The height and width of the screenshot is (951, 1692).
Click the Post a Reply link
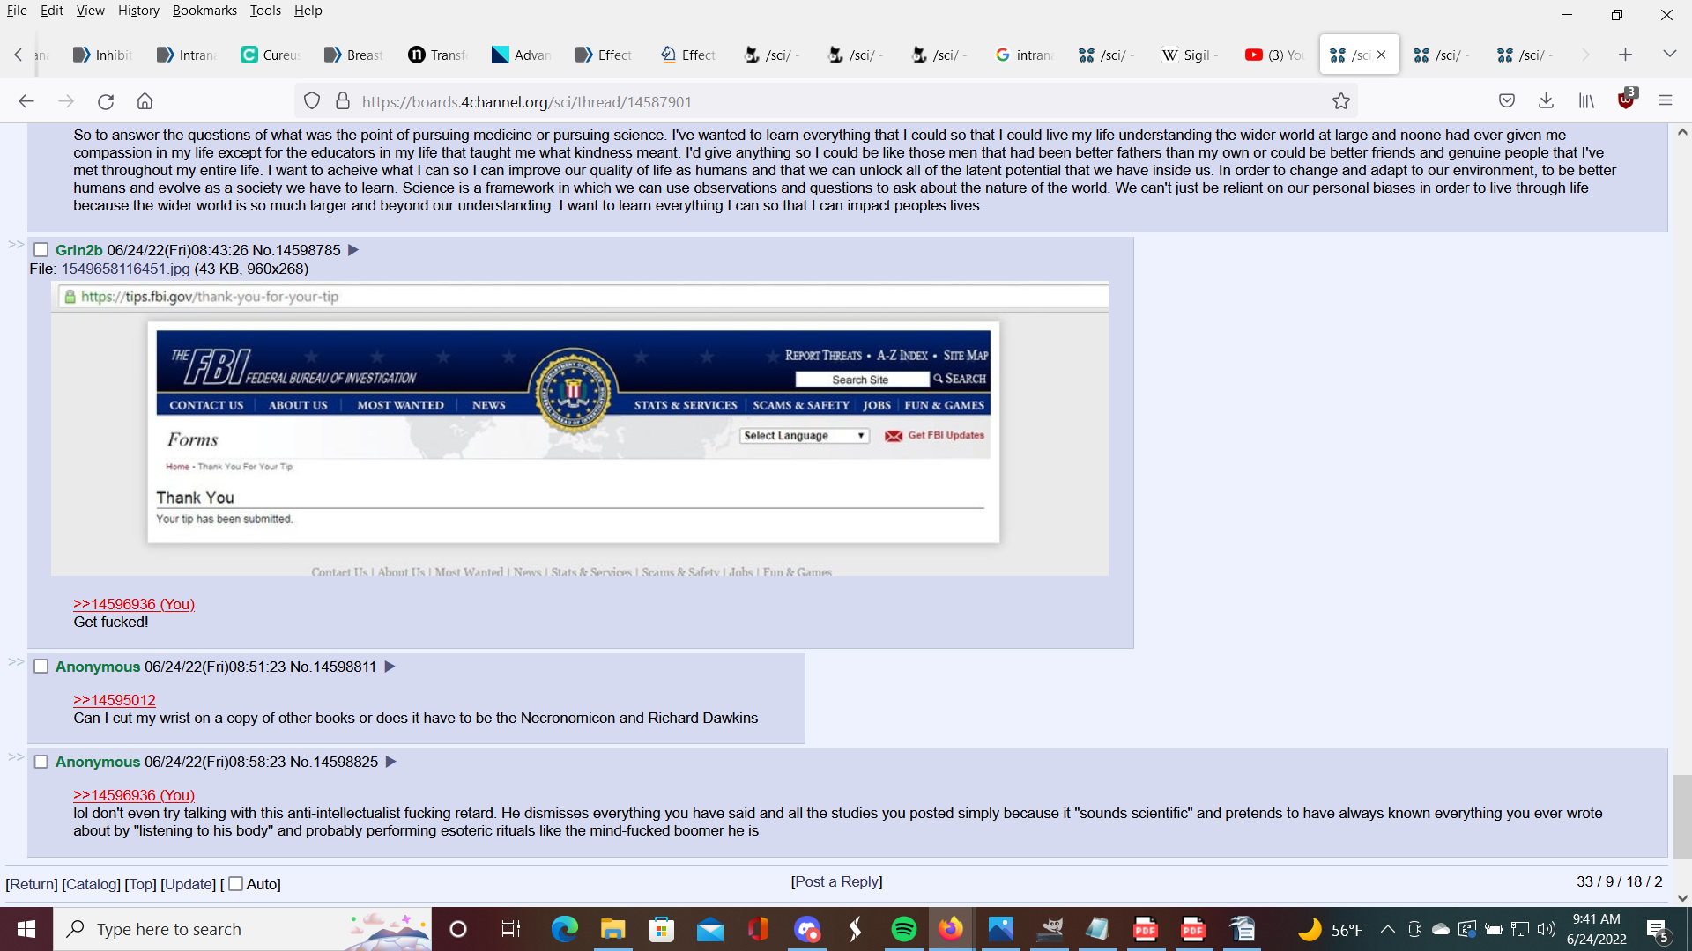pos(836,881)
